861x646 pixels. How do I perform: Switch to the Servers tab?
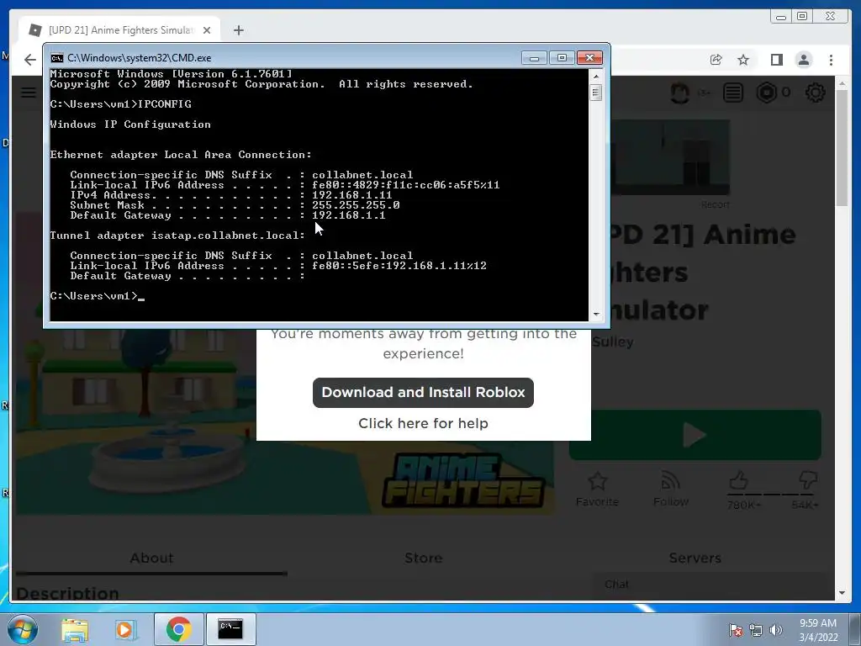click(695, 558)
